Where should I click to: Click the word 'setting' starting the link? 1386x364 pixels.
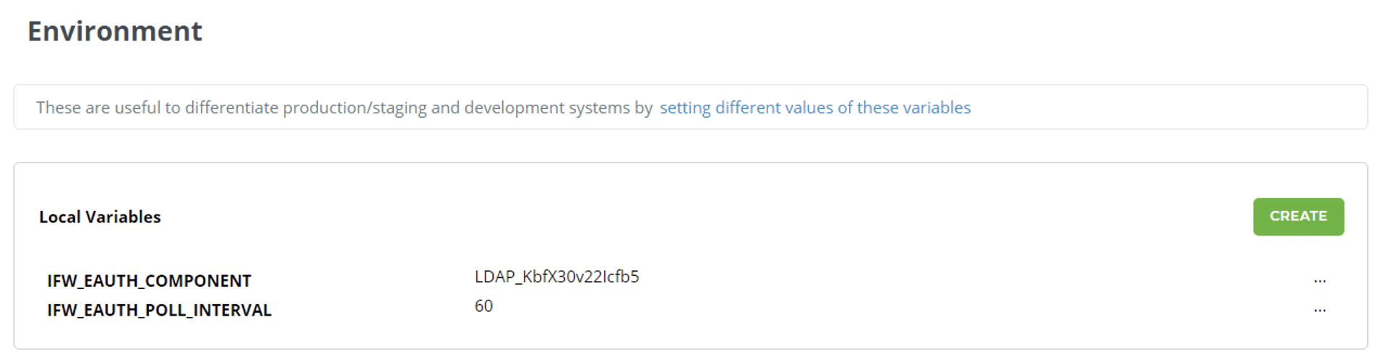click(684, 108)
